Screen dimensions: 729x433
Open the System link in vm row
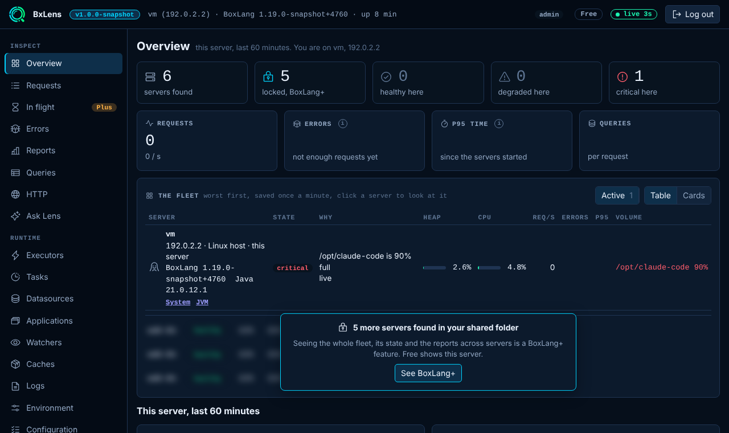178,302
